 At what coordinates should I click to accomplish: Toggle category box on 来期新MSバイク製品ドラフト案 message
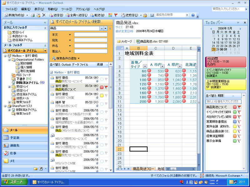click(x=102, y=112)
